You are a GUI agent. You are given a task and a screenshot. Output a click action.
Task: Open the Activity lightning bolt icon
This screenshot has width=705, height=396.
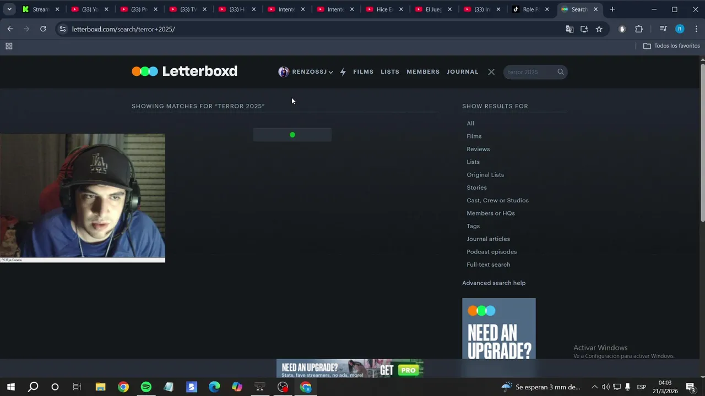point(343,72)
